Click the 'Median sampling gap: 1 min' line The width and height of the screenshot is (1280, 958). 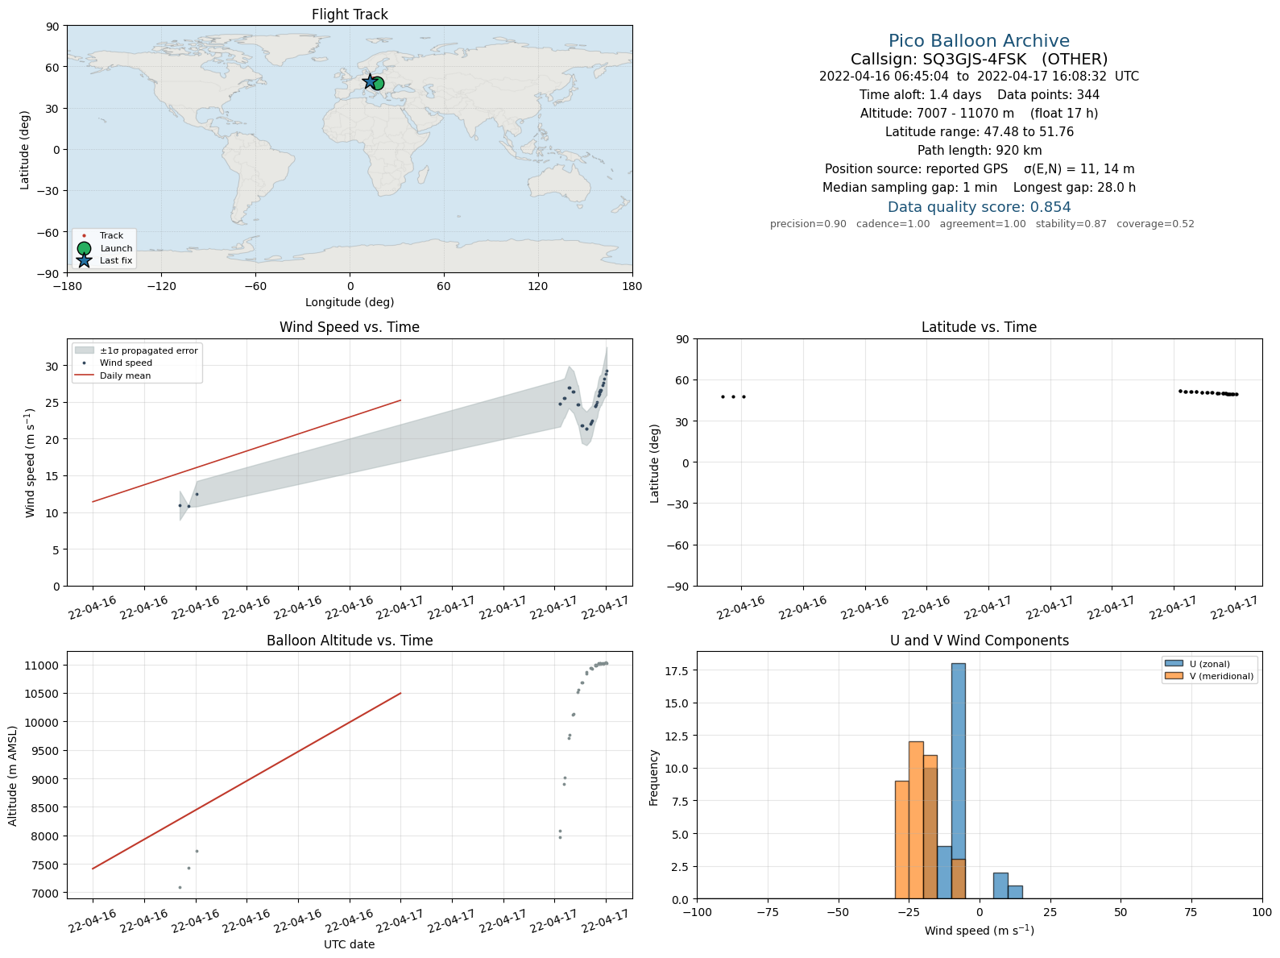tap(979, 188)
